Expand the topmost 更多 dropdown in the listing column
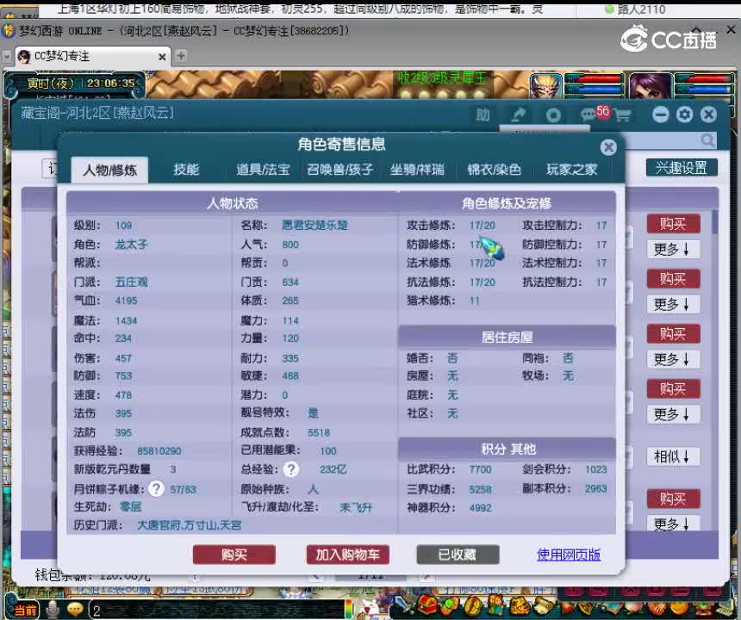Screen dimensions: 741x620 pos(673,249)
